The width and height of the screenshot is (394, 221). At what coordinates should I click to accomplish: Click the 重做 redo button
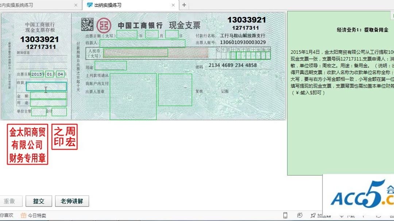tap(11, 201)
